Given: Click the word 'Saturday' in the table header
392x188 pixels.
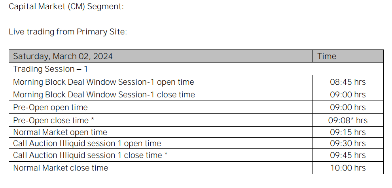Looking at the screenshot, I should click(x=31, y=56).
